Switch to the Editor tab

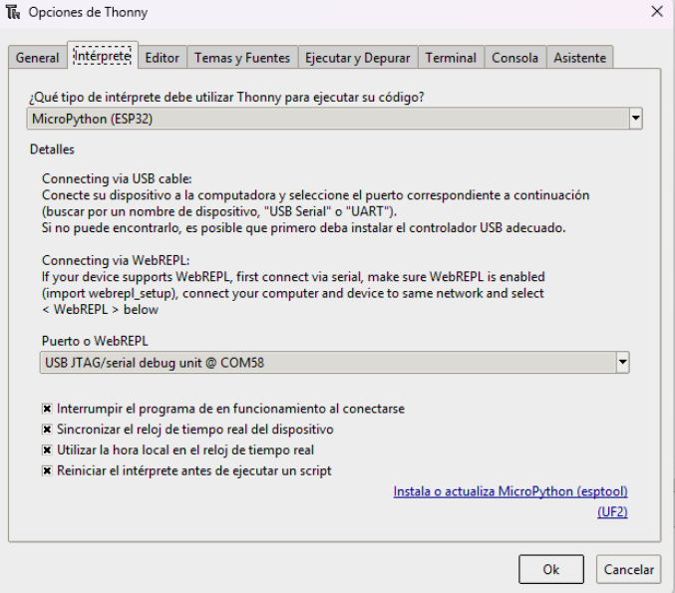tap(162, 57)
